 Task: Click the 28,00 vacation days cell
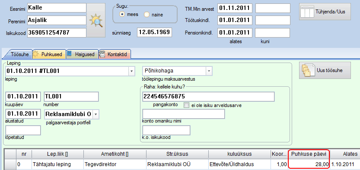click(x=309, y=164)
